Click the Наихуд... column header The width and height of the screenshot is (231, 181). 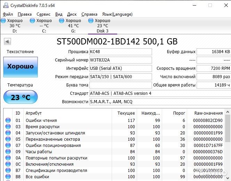pos(149,113)
